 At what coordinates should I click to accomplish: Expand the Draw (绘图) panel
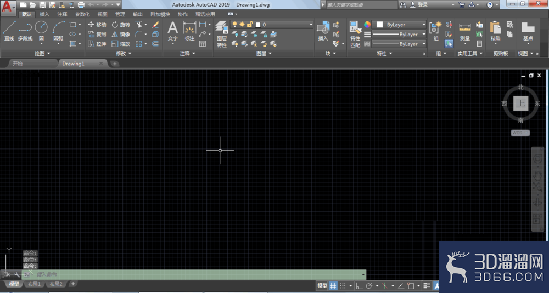coord(42,54)
